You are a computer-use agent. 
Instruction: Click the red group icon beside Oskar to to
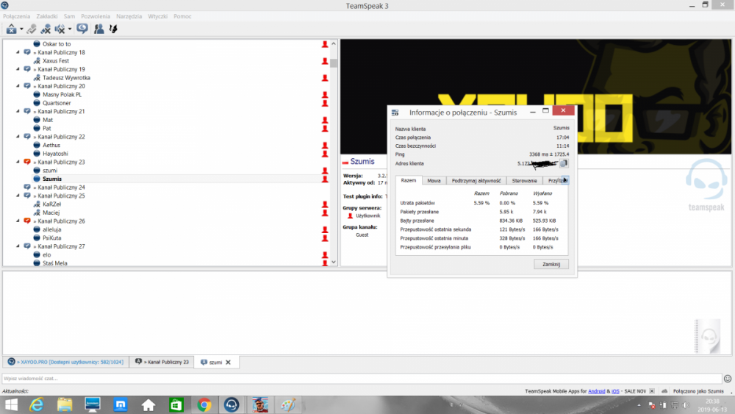[x=325, y=44]
